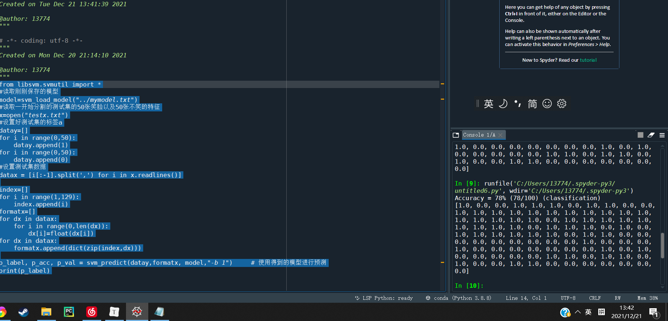Open the clock showing 13:42 2021/12/21
This screenshot has height=321, width=668.
[626, 312]
